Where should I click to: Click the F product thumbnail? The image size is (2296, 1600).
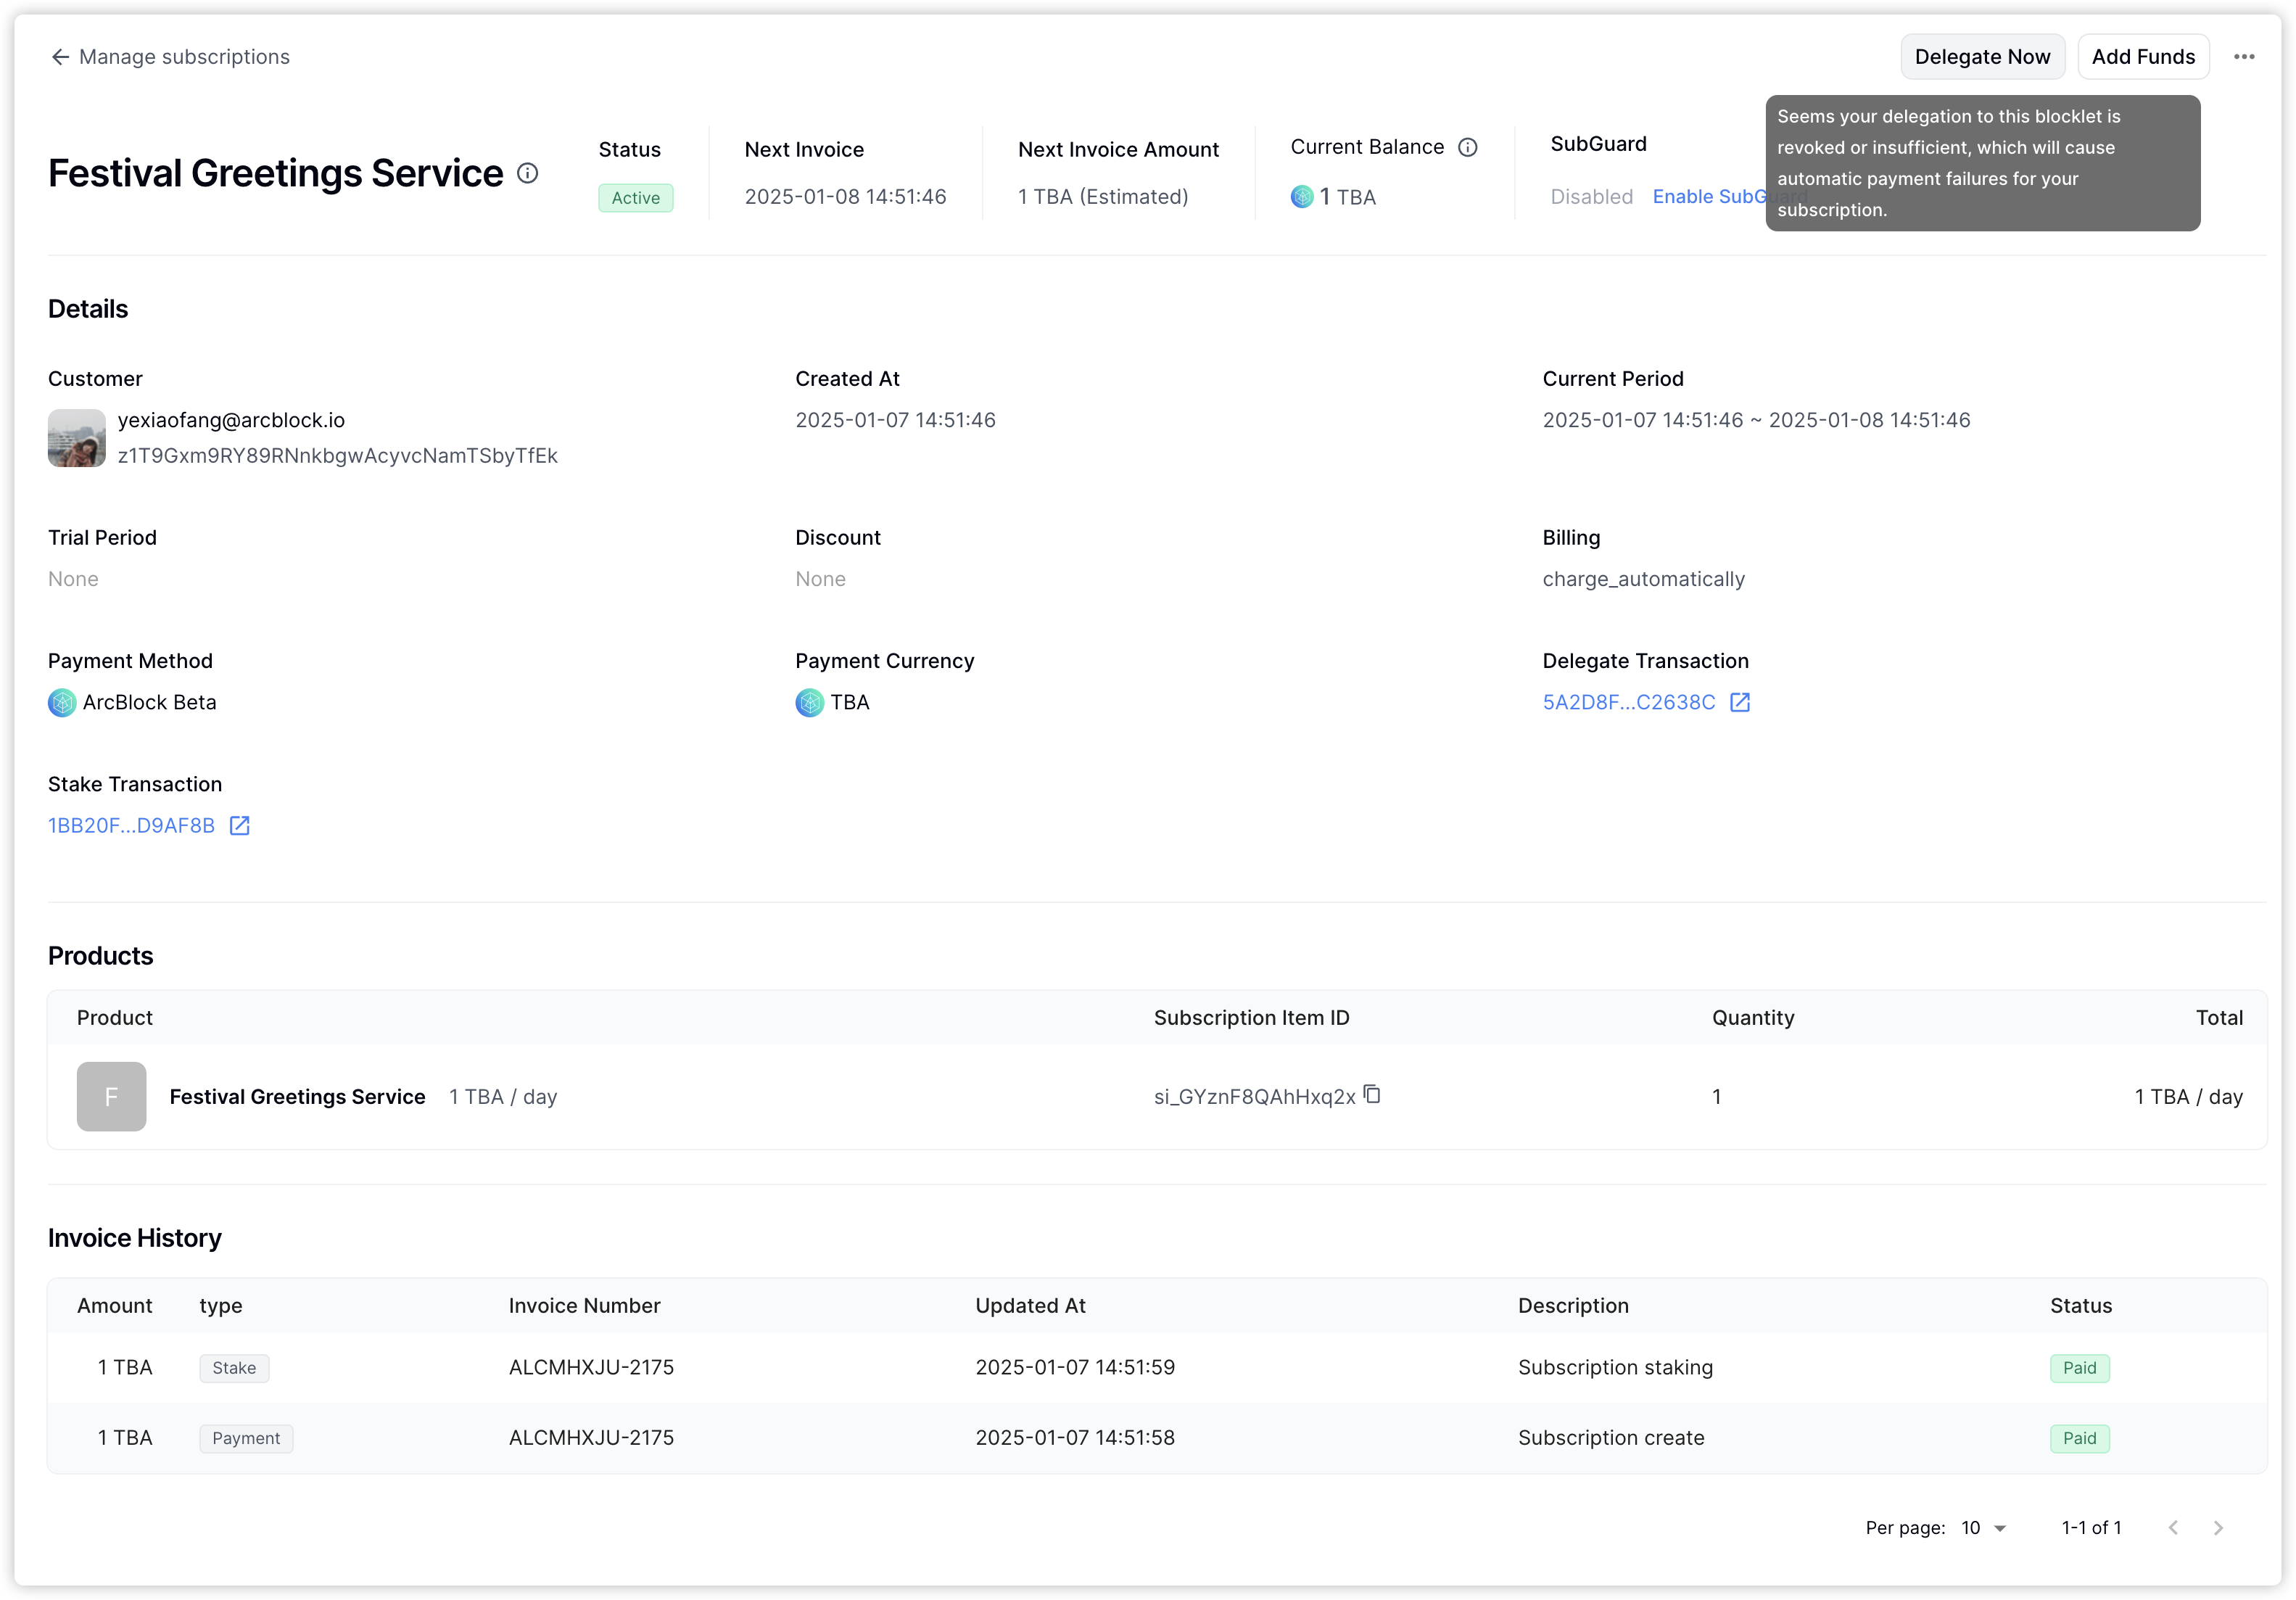click(x=111, y=1096)
